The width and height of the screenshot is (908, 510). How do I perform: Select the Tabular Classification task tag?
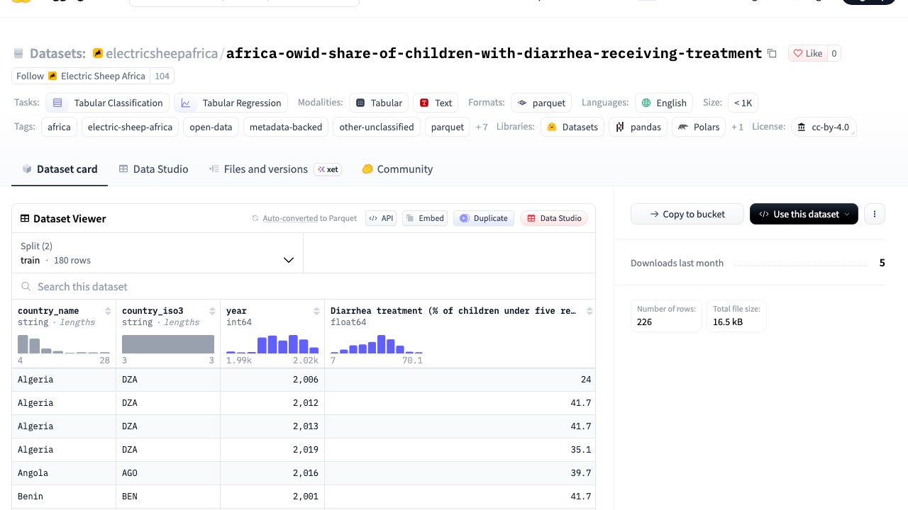pyautogui.click(x=108, y=103)
